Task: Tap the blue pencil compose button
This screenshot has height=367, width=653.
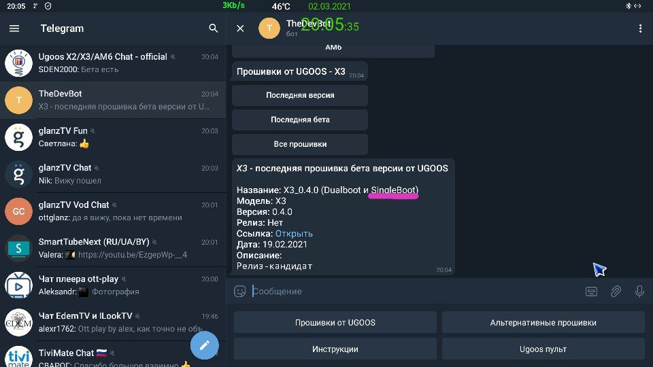Action: pos(205,345)
